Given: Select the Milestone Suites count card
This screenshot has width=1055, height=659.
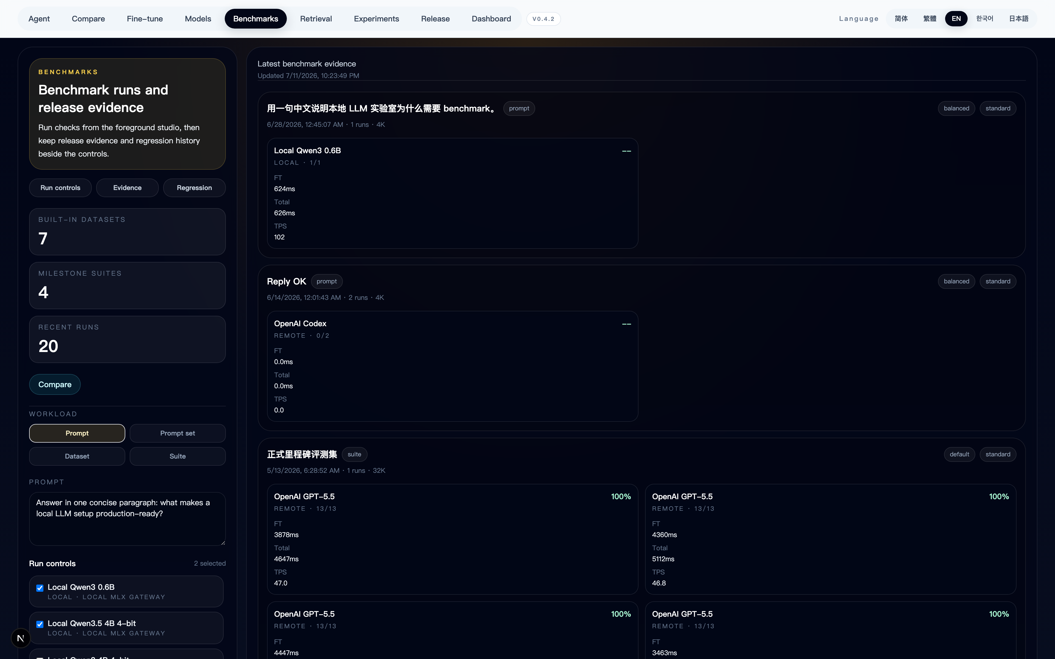Looking at the screenshot, I should pos(127,286).
